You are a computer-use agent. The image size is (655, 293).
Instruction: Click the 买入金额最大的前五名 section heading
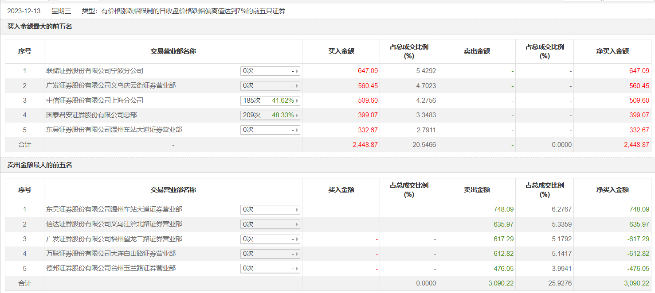click(x=40, y=27)
